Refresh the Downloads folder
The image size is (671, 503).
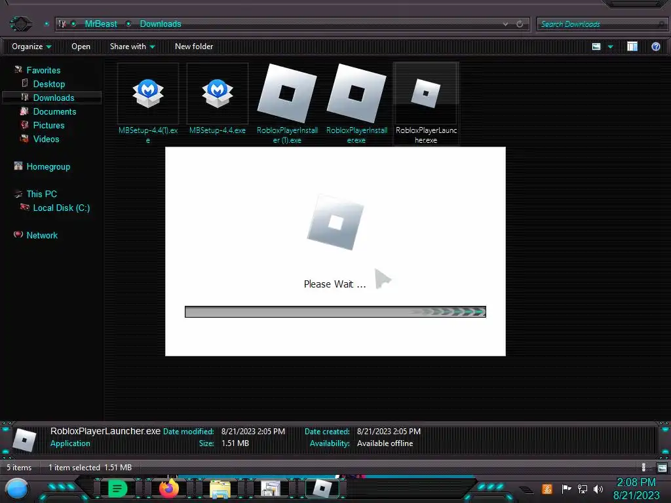click(520, 24)
